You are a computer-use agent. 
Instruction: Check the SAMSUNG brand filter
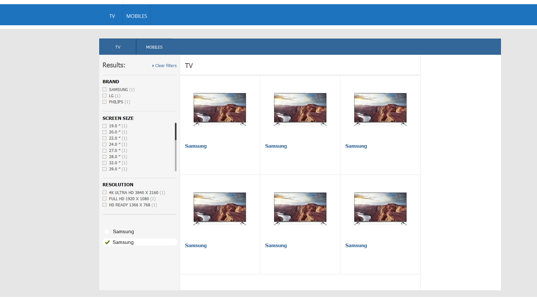pos(104,89)
